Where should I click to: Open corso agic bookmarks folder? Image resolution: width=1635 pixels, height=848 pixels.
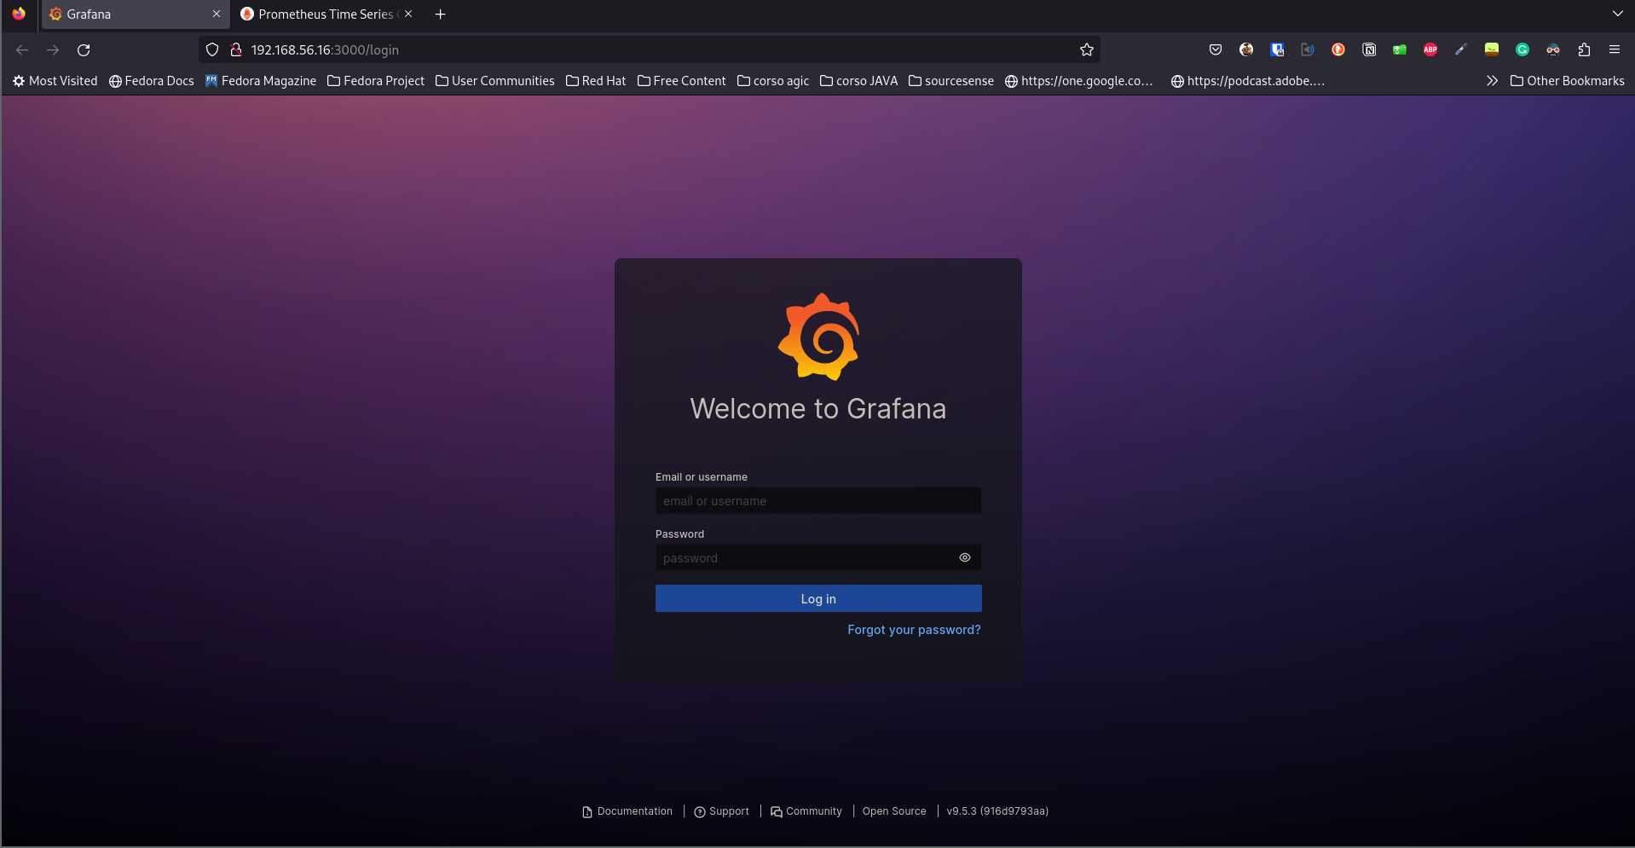coord(773,81)
